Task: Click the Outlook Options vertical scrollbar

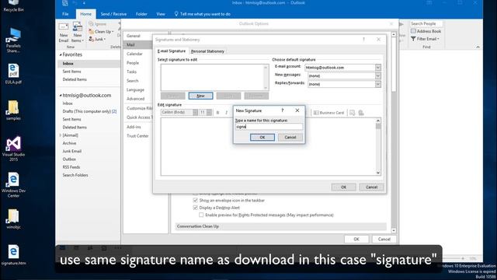Action: pyautogui.click(x=394, y=133)
